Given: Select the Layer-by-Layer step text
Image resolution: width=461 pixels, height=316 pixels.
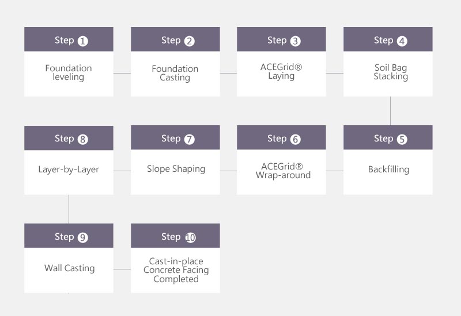Looking at the screenshot, I should tap(69, 169).
